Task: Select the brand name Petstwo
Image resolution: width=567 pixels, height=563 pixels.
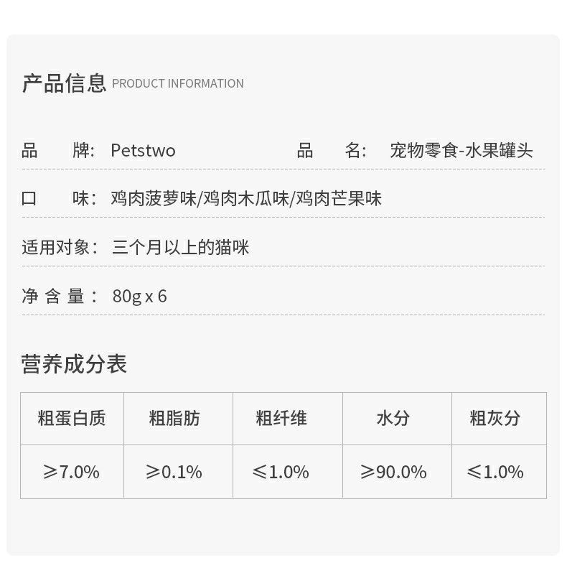Action: point(144,151)
